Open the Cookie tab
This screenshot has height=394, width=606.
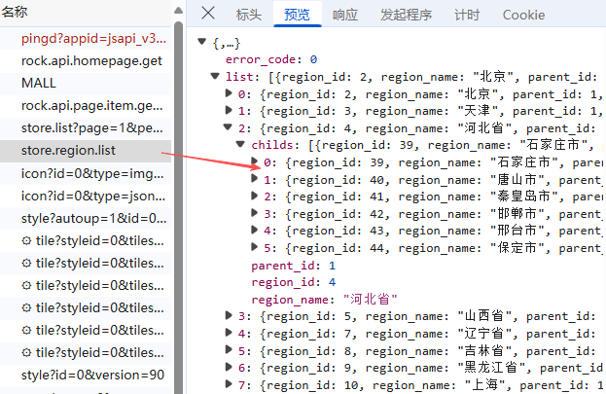523,15
